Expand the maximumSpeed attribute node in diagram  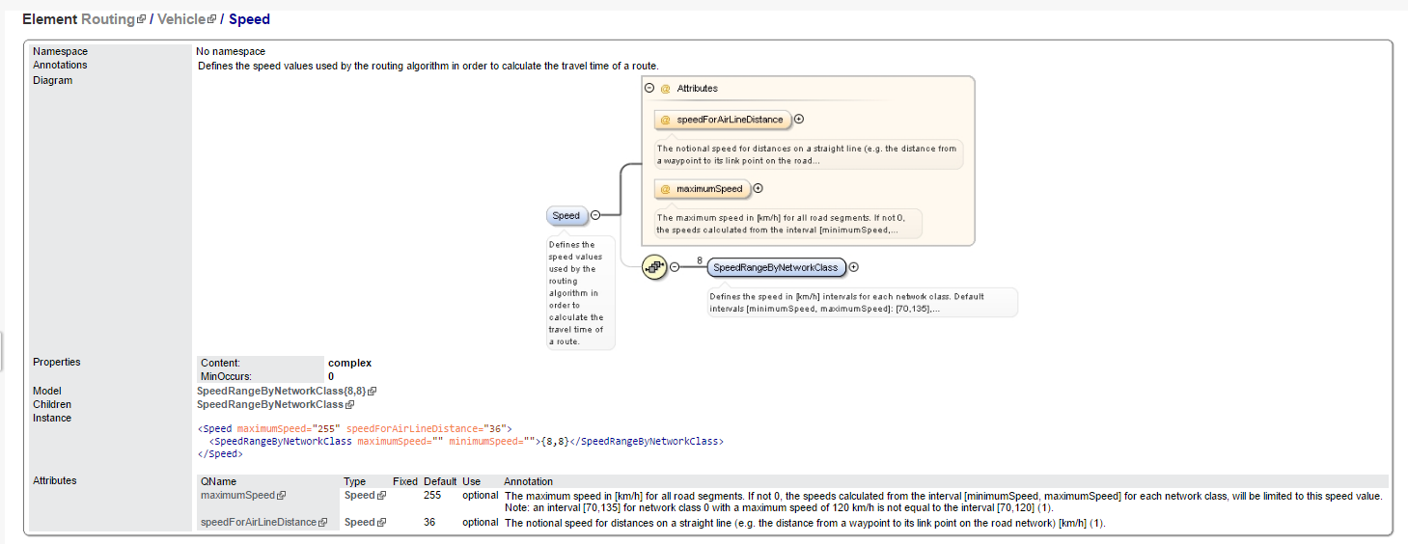pyautogui.click(x=758, y=189)
